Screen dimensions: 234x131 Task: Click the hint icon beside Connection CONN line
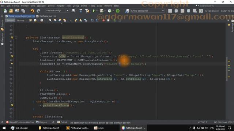tap(12, 56)
